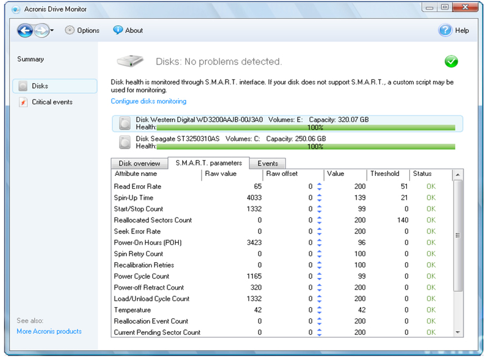Adjust Reallocated Sectors Count offset spinner
Screen dimensions: 488x358
click(x=319, y=221)
